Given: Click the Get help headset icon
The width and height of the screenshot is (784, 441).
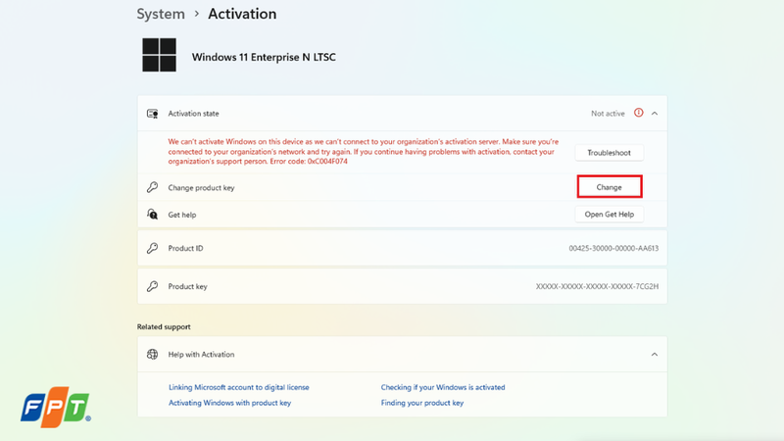Looking at the screenshot, I should click(x=153, y=214).
